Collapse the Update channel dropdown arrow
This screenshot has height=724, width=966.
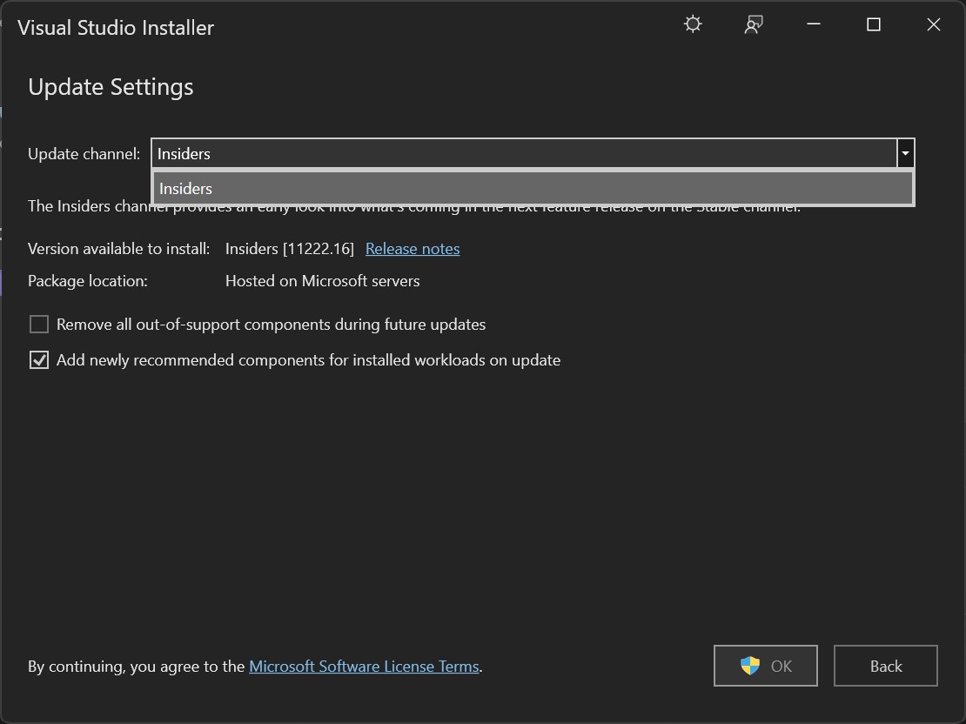click(x=905, y=153)
